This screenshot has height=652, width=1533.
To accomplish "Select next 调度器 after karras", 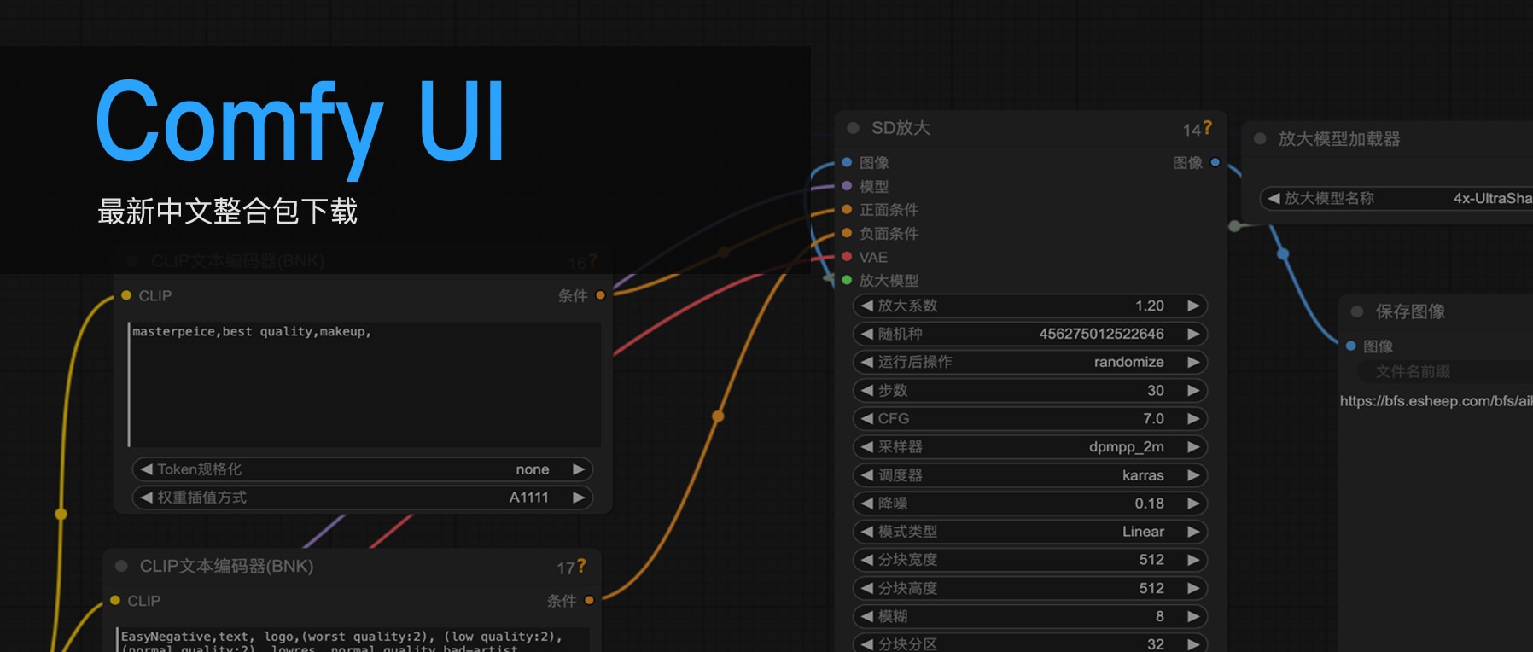I will 1193,475.
